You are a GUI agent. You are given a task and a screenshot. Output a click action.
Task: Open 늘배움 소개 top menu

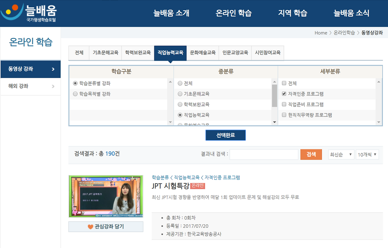tap(171, 13)
